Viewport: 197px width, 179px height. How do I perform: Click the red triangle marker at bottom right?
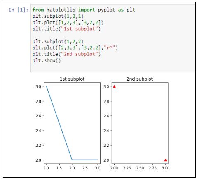tap(166, 160)
